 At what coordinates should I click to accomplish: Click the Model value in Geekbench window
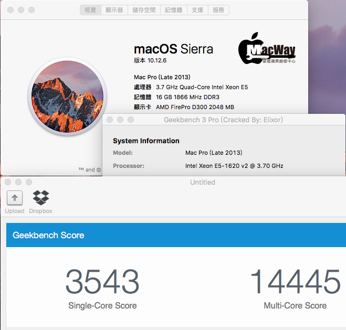click(x=214, y=153)
